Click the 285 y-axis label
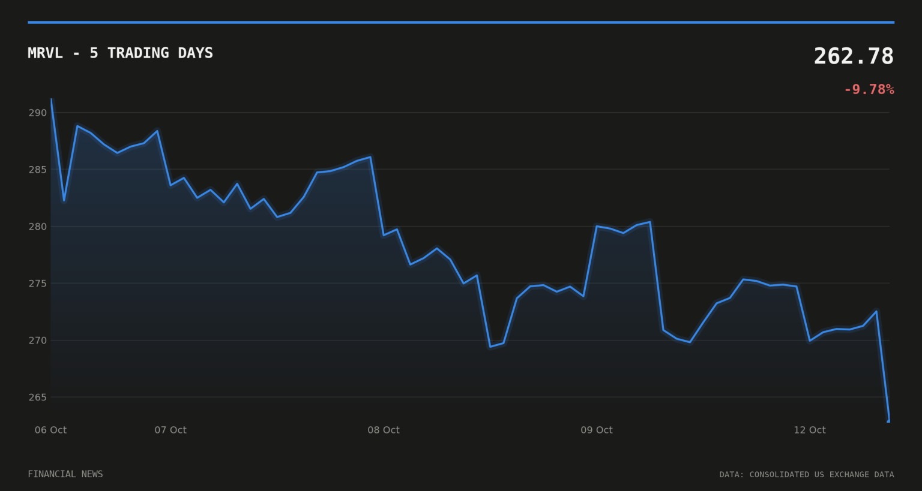This screenshot has width=922, height=491. pos(38,170)
